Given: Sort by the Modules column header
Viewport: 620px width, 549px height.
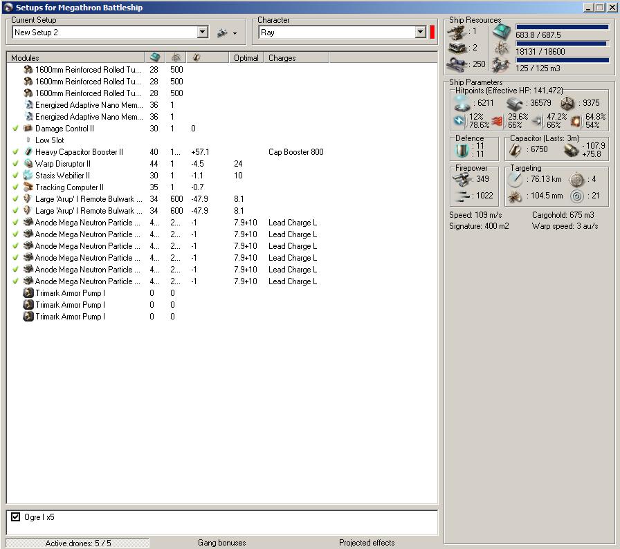Looking at the screenshot, I should pyautogui.click(x=75, y=57).
